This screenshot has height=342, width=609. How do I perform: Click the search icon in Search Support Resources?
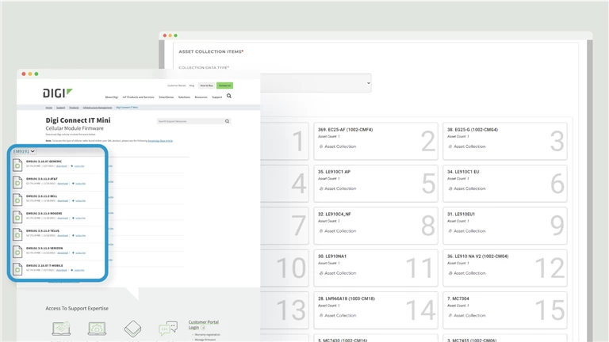pos(228,121)
